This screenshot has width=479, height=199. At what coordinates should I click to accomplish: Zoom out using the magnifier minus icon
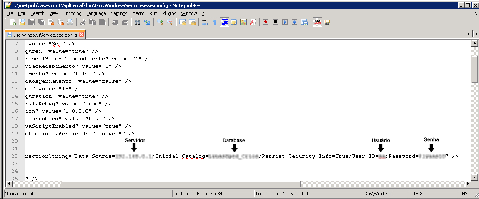(169, 22)
